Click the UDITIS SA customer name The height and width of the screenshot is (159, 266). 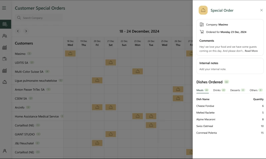tap(21, 63)
